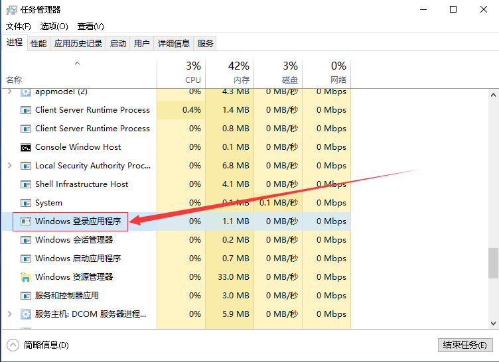Click the 简略信息(D) link

(46, 345)
